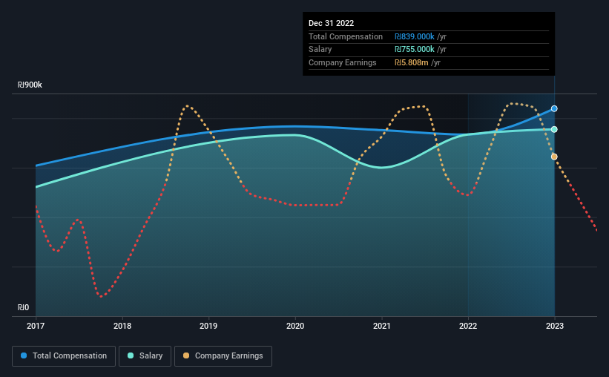Select the 2018 x-axis label

tap(122, 326)
